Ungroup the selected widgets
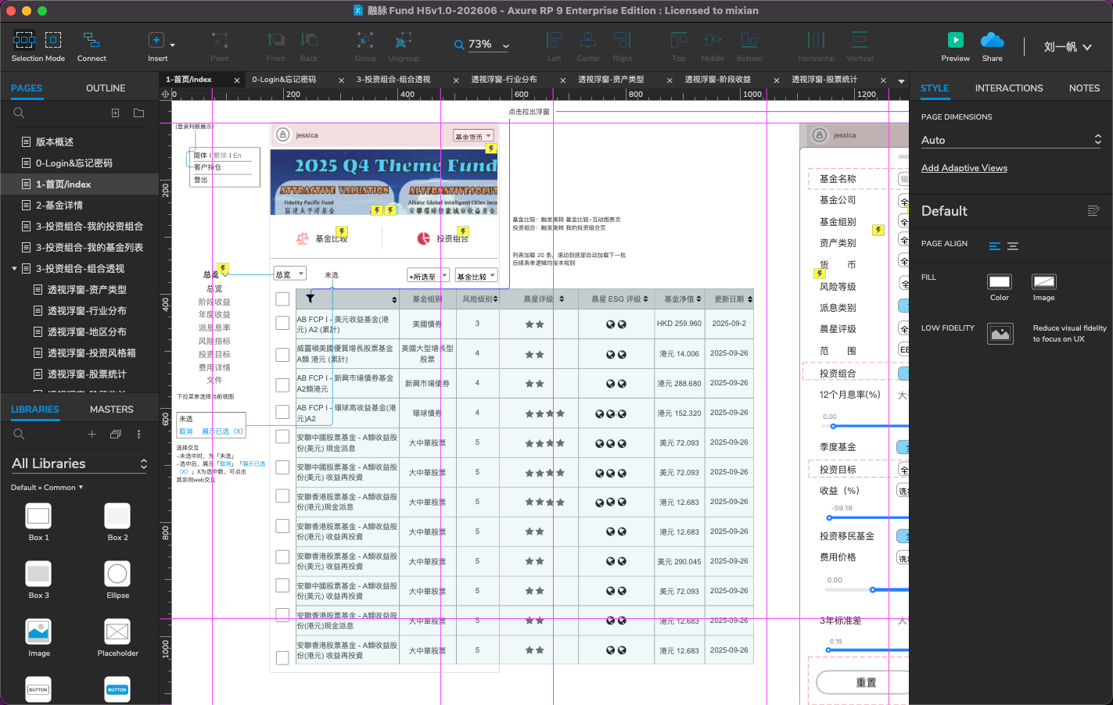1113x705 pixels. tap(404, 46)
